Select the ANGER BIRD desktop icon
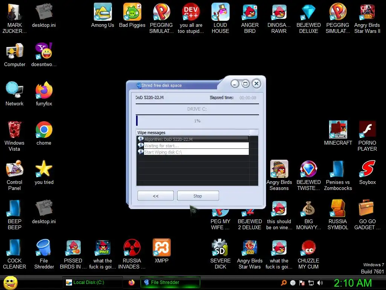This screenshot has width=386, height=290. (x=250, y=18)
